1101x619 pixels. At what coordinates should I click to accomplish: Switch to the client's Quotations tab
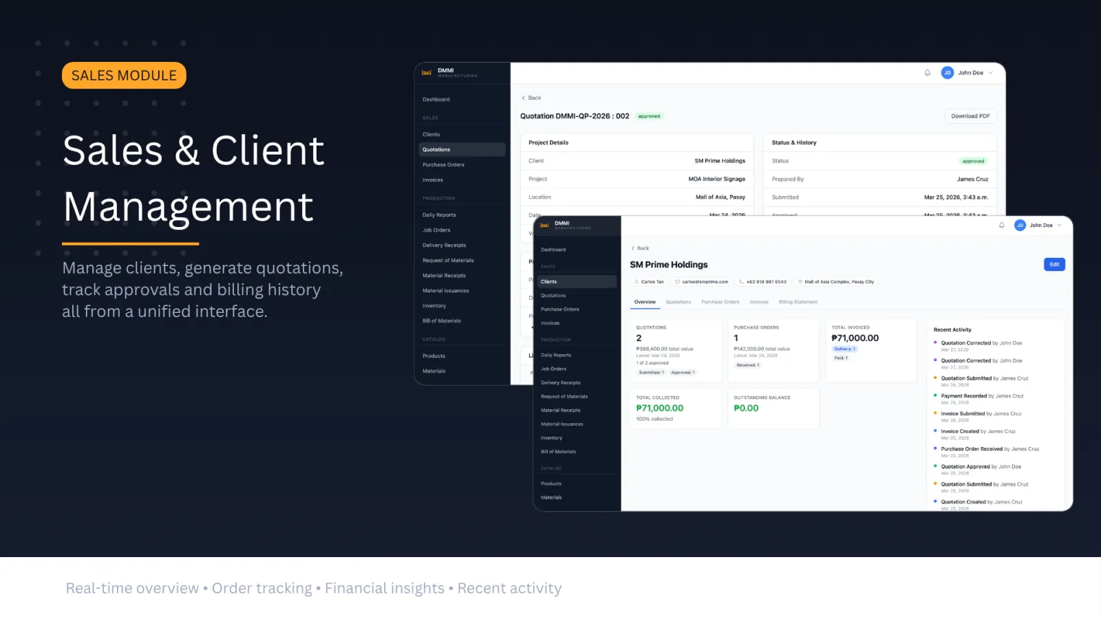tap(678, 302)
